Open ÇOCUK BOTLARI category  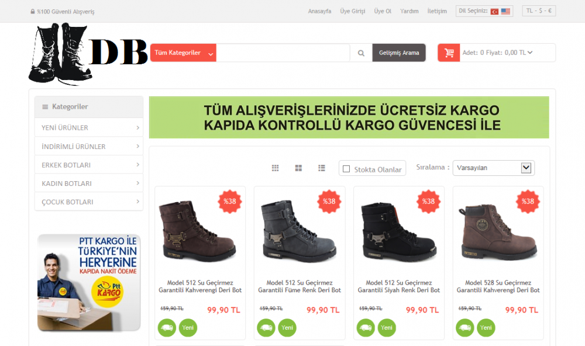(89, 202)
